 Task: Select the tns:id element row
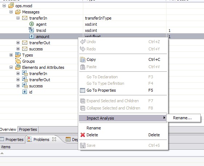[x=102, y=30]
